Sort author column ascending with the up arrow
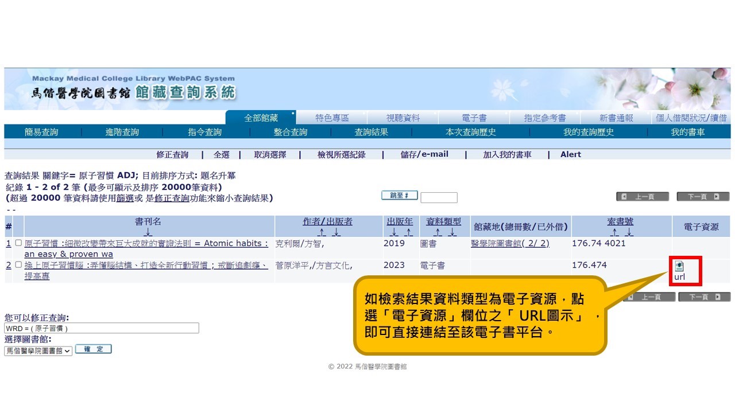 point(322,232)
